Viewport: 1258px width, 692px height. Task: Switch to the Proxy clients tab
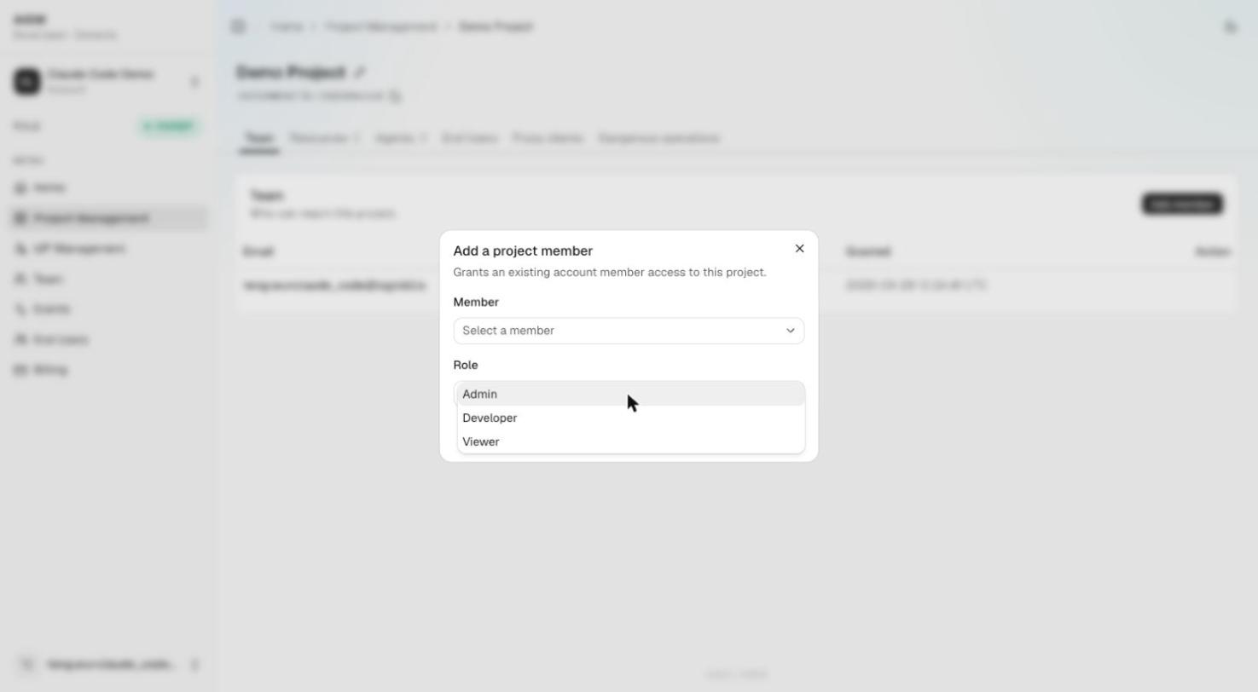click(x=548, y=138)
